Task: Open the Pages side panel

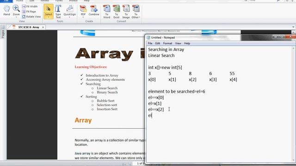Action: [x=3, y=32]
